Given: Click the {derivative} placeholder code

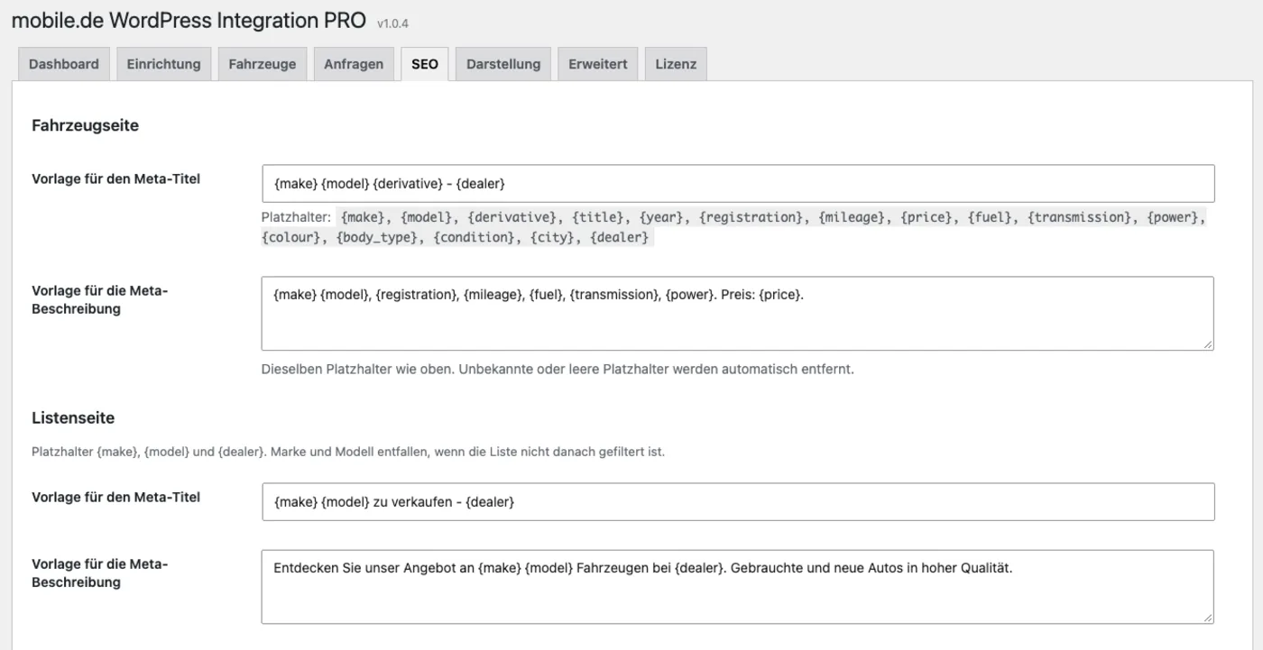Looking at the screenshot, I should pos(512,217).
